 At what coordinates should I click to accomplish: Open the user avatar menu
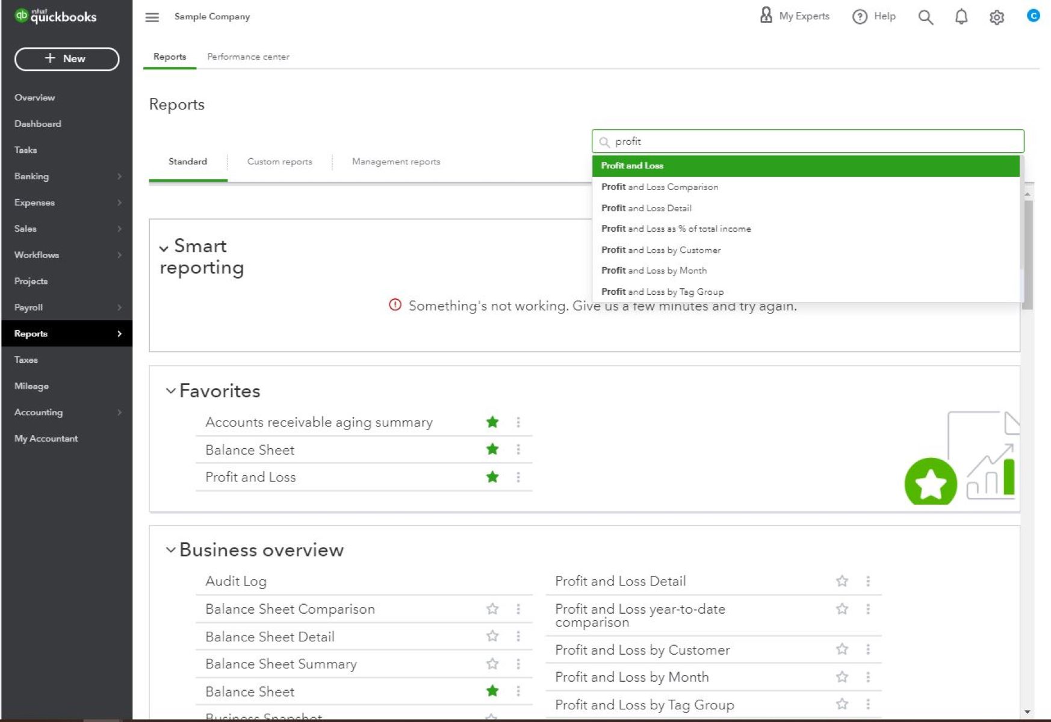click(1033, 17)
